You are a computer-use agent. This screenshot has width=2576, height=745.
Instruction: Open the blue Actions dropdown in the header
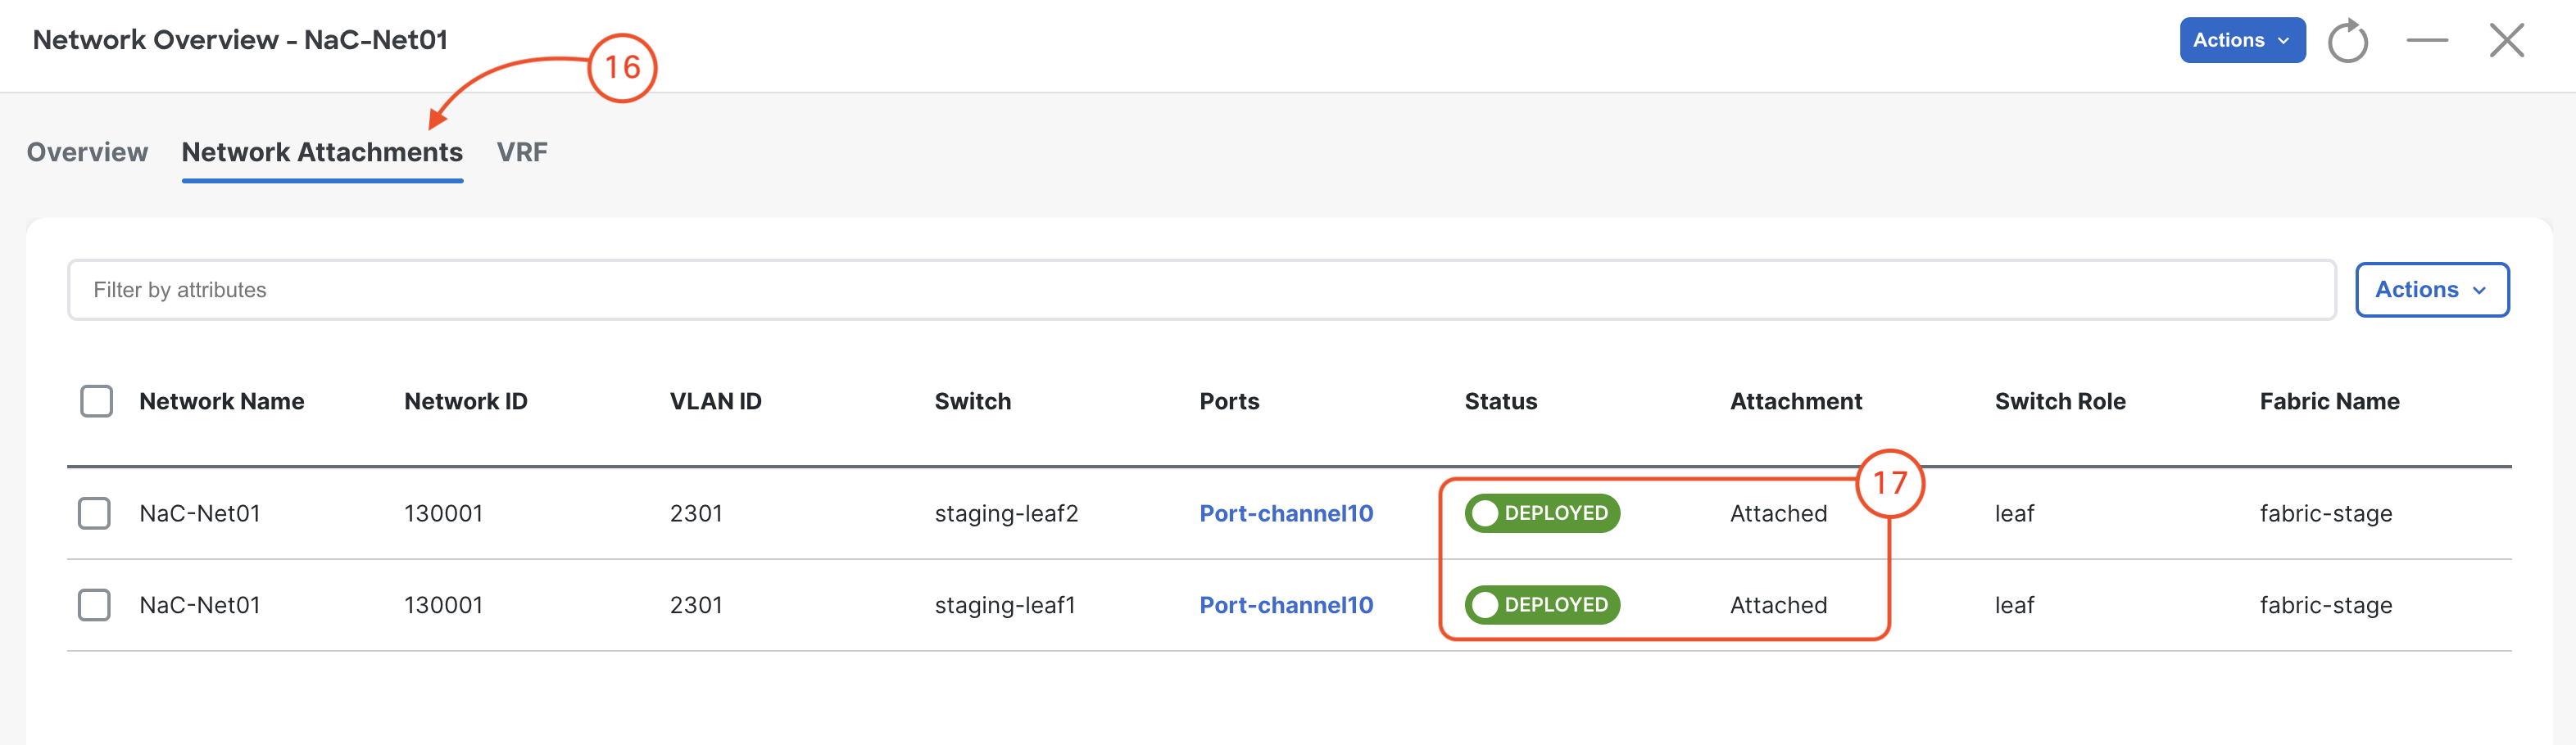(2242, 40)
